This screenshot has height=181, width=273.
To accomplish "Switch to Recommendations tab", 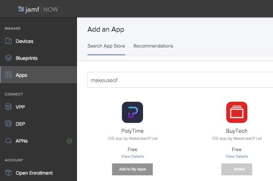I will [153, 46].
